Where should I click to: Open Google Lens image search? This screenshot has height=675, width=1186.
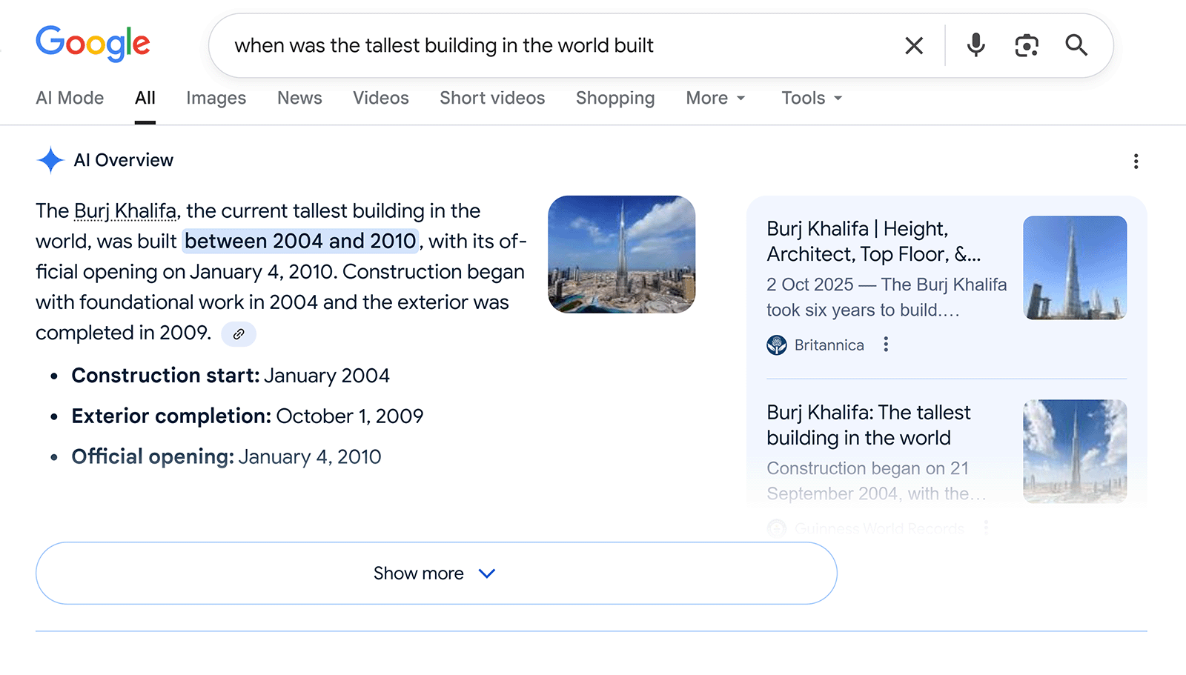coord(1025,45)
